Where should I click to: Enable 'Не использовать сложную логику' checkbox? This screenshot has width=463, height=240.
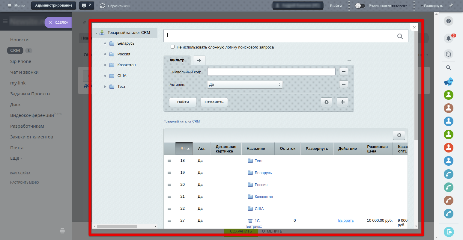point(172,47)
